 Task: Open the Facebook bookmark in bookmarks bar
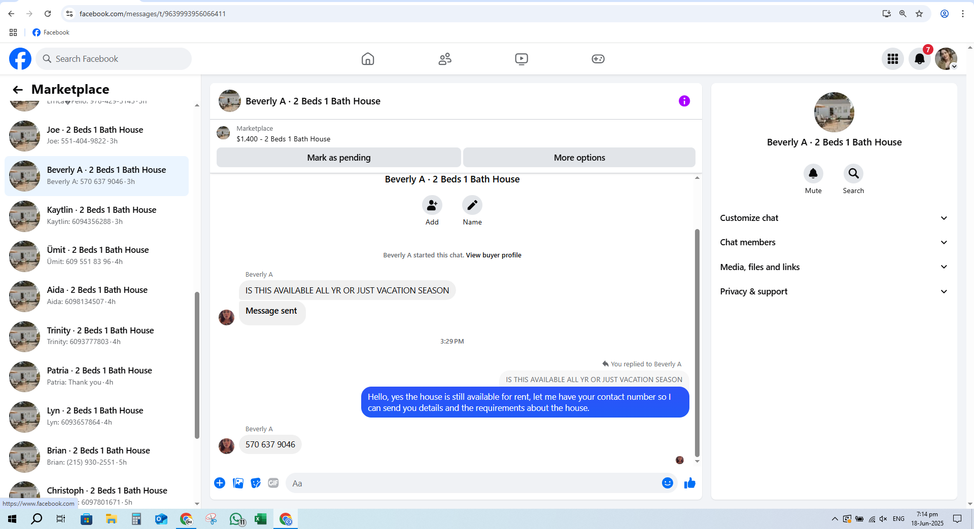[x=51, y=32]
